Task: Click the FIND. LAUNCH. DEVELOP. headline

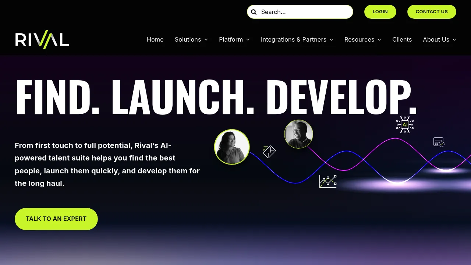Action: pyautogui.click(x=216, y=97)
